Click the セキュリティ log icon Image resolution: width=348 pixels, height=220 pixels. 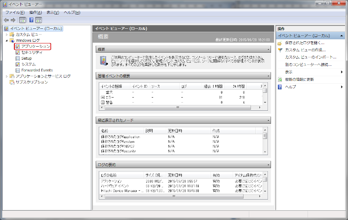17,52
